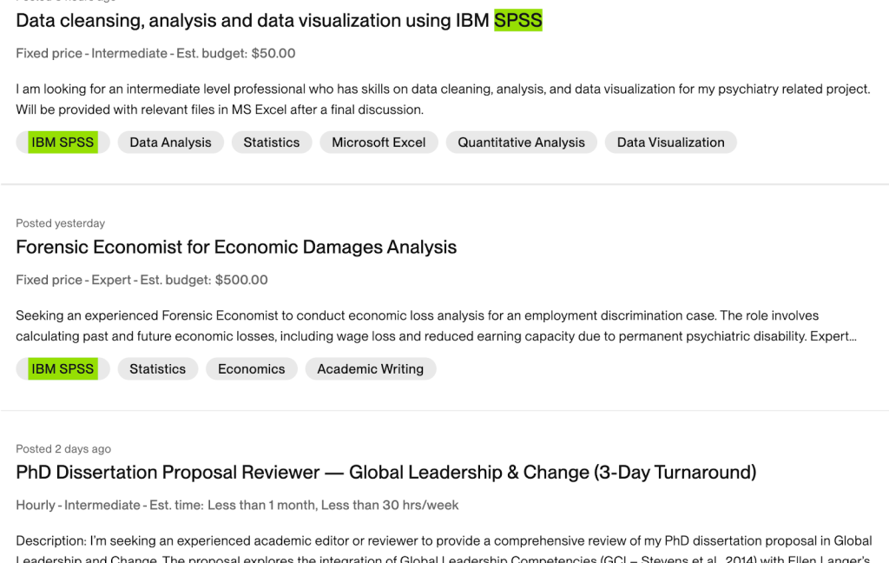Open the IBM SPSS data cleansing job title
The width and height of the screenshot is (889, 563).
[x=279, y=20]
